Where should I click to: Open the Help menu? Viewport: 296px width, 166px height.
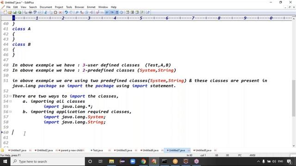pos(113,7)
